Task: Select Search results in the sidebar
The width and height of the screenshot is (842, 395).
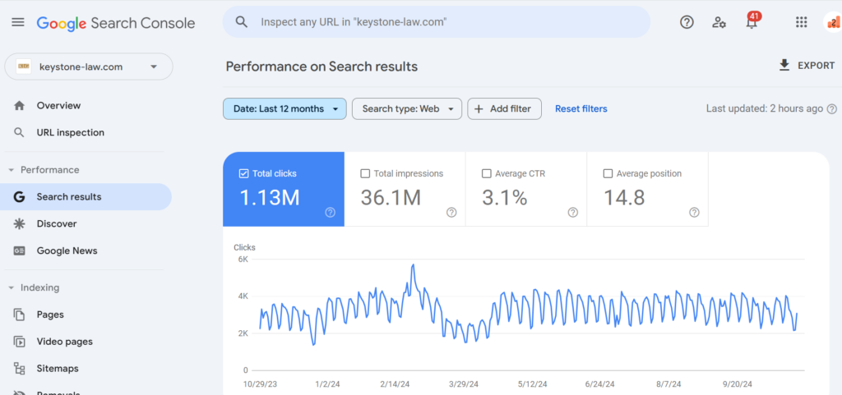Action: [x=87, y=197]
